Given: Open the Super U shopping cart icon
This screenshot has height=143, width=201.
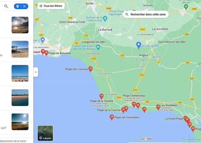Looking at the screenshot, I should click(42, 40).
